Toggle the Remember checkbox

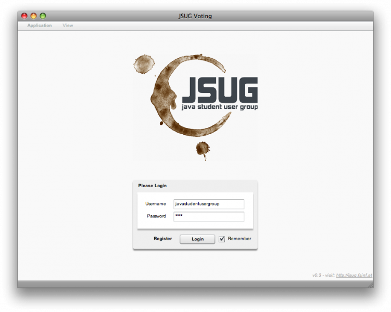tap(222, 239)
